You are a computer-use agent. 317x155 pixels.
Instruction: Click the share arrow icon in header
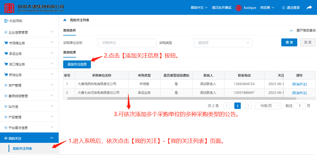[309, 8]
